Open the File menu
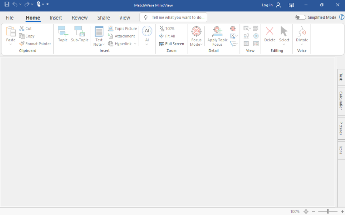This screenshot has width=345, height=215. click(10, 18)
